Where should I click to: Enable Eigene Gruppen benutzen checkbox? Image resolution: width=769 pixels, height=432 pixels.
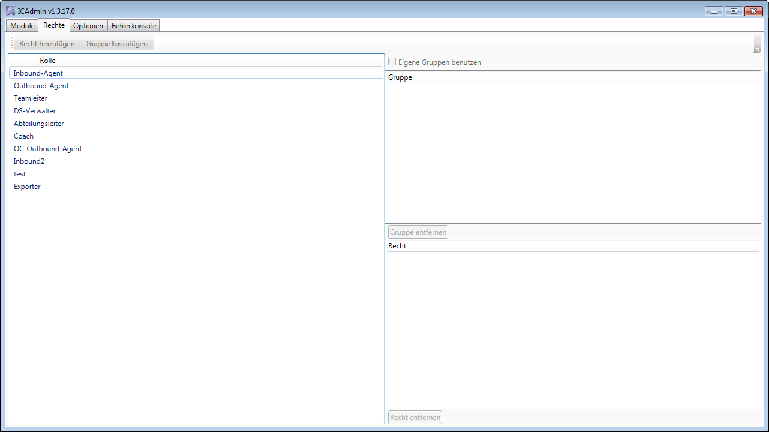point(392,62)
